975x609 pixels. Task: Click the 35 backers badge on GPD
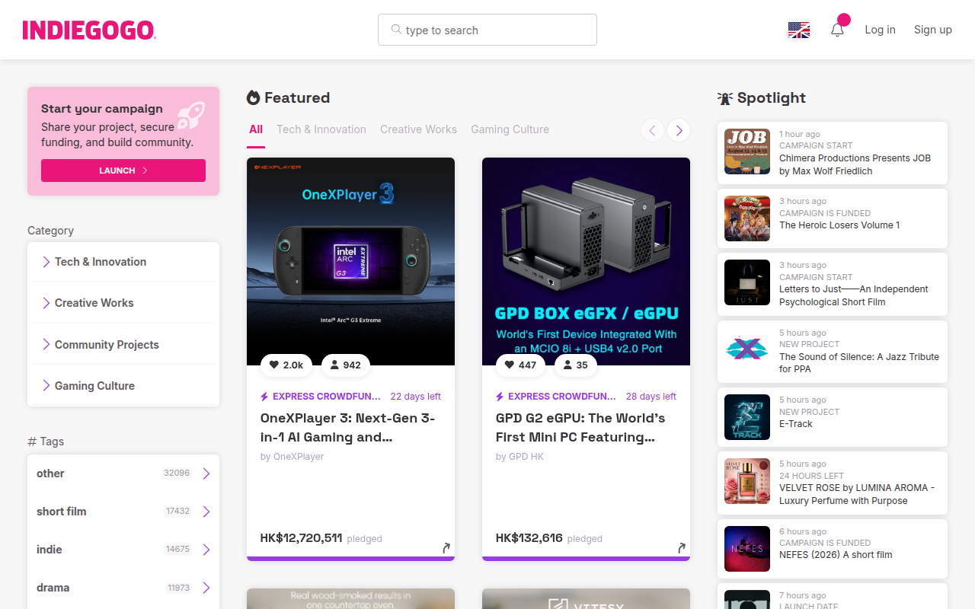tap(576, 365)
